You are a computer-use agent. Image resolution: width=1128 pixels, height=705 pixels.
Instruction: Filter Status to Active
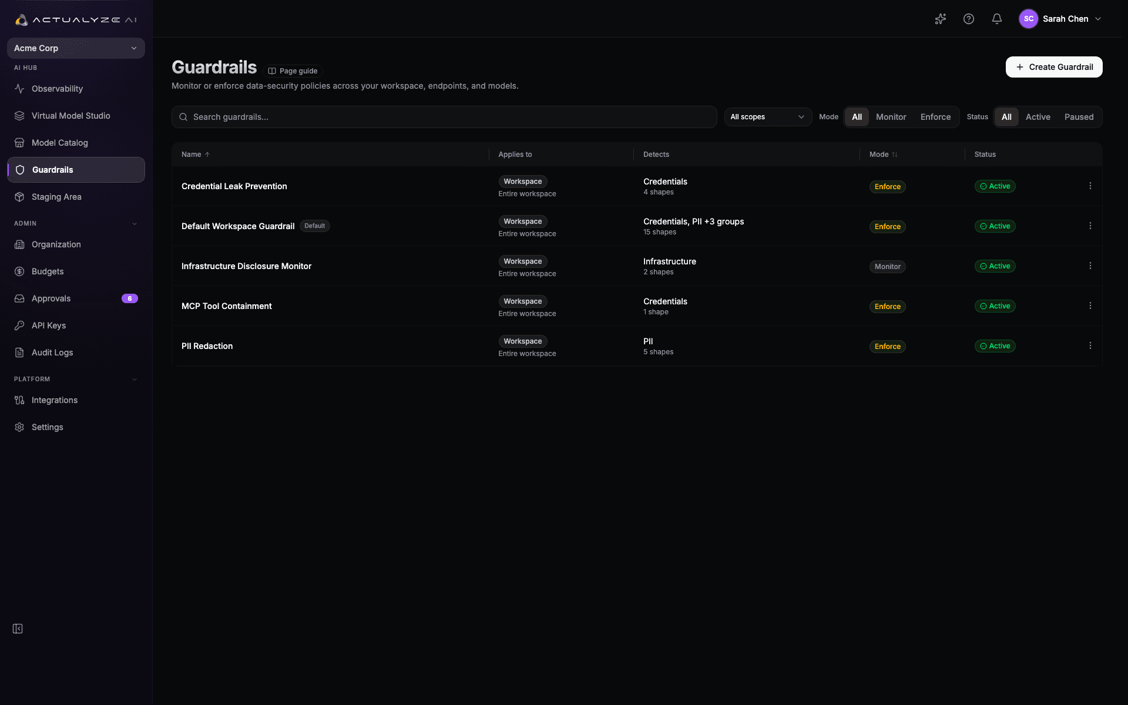pyautogui.click(x=1038, y=117)
